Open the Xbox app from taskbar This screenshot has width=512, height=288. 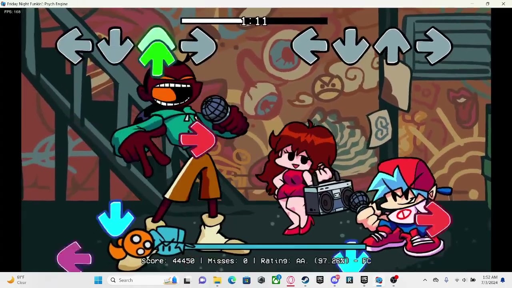tap(276, 280)
